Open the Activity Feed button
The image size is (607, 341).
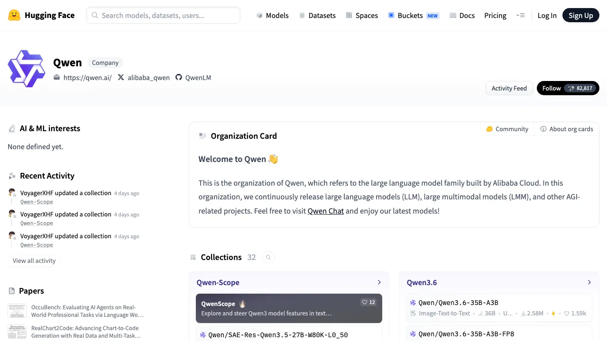[x=509, y=88]
